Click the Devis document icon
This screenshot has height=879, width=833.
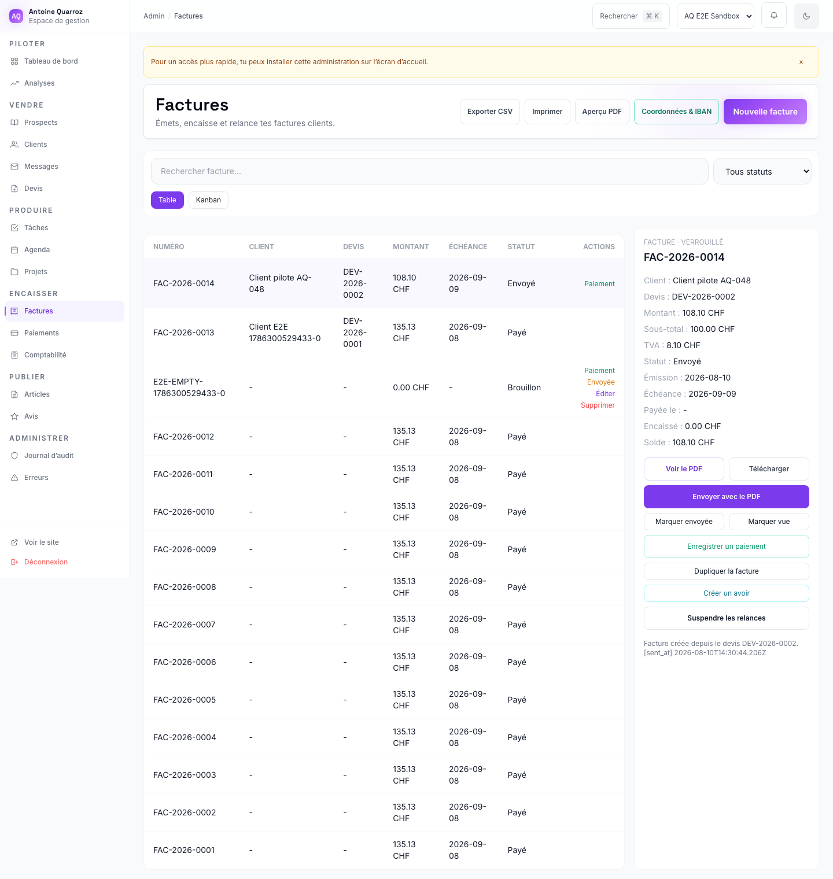(x=14, y=189)
